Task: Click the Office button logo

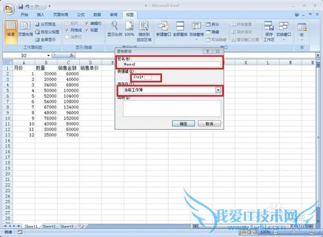Action: (10, 9)
